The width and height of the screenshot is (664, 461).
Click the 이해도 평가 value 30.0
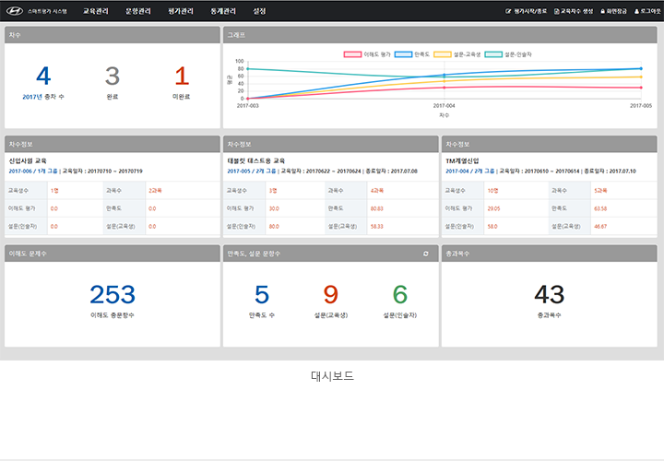(x=274, y=208)
